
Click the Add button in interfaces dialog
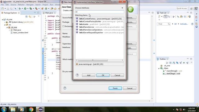click(x=89, y=75)
